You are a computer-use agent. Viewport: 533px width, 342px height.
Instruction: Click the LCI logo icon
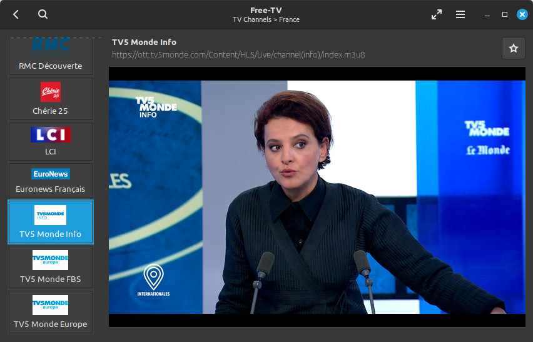pyautogui.click(x=51, y=135)
